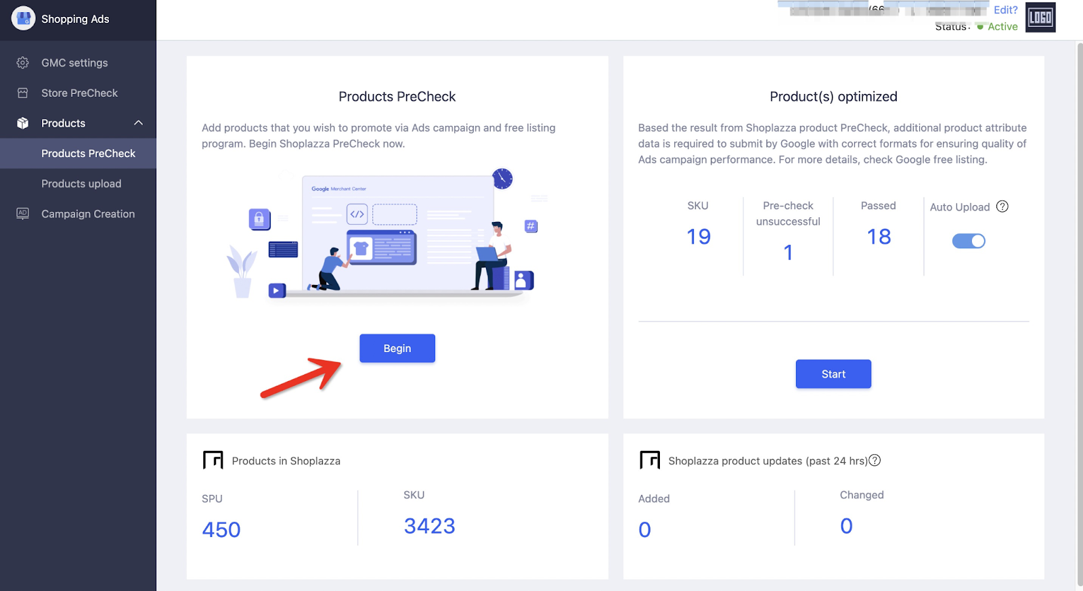Collapse the Products menu chevron
Screen dimensions: 1083x591
(x=139, y=123)
